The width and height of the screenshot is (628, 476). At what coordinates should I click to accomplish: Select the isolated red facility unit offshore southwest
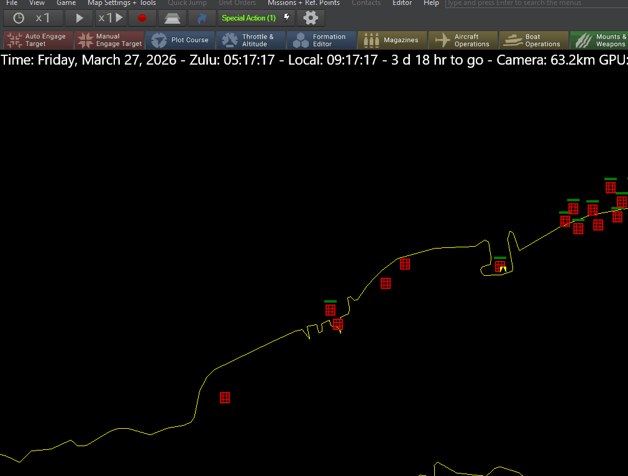225,398
